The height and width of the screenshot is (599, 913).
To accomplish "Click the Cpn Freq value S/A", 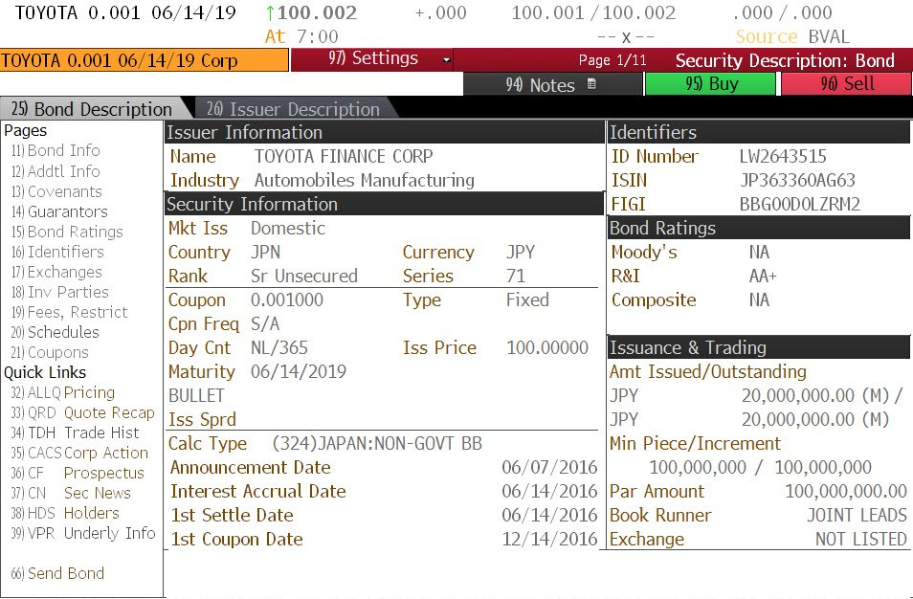I will point(265,323).
